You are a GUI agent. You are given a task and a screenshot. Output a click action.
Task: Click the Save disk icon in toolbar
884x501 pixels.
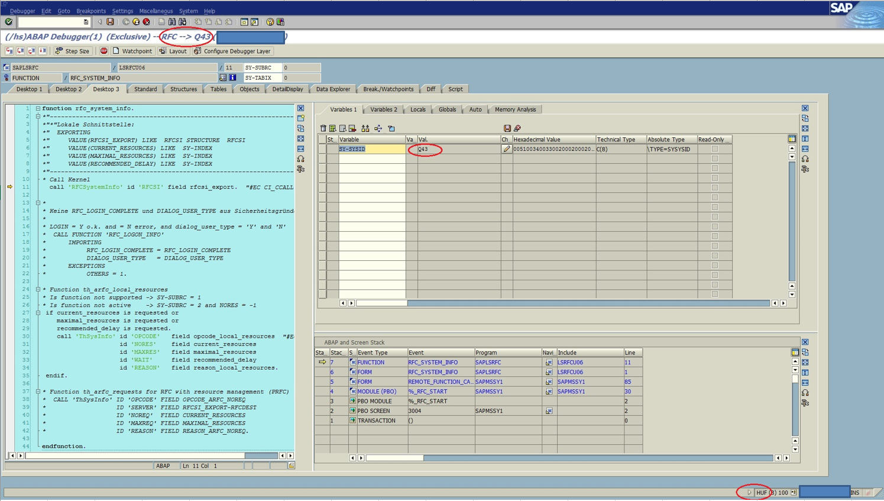110,22
